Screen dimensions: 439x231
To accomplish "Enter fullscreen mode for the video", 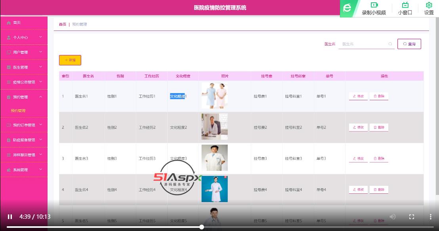I will click(x=412, y=217).
